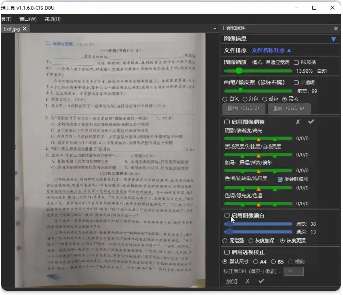The height and width of the screenshot is (295, 343).
Task: Click the 漂宽: 38 value
Action: [306, 224]
